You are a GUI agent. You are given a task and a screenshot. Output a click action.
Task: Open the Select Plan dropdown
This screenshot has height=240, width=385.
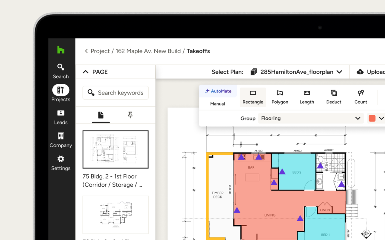pos(297,72)
